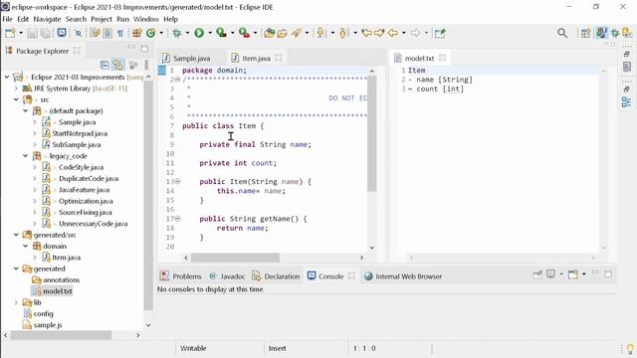Toggle Link with Editor in Package Explorer
The width and height of the screenshot is (637, 358).
[117, 65]
